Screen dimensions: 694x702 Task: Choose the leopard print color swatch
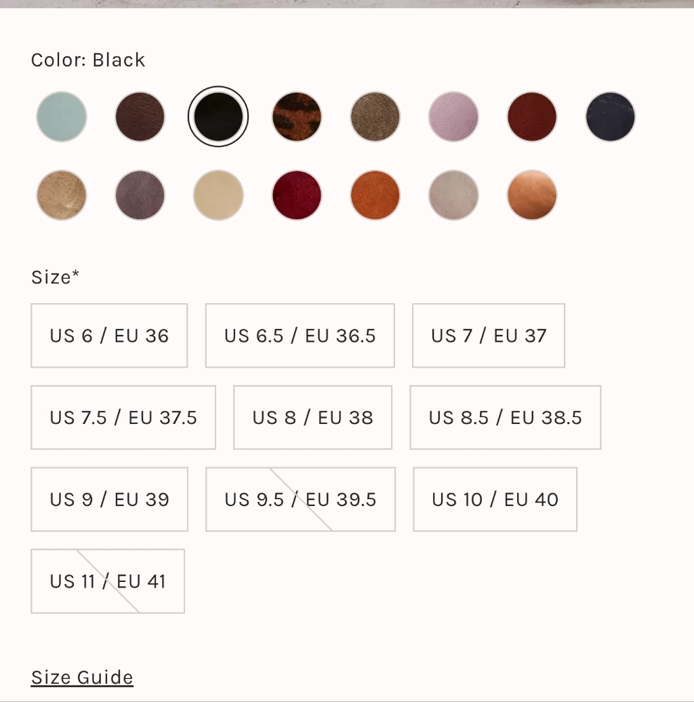297,117
